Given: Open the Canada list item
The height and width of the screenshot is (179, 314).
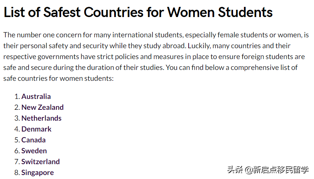Looking at the screenshot, I should pyautogui.click(x=33, y=140).
